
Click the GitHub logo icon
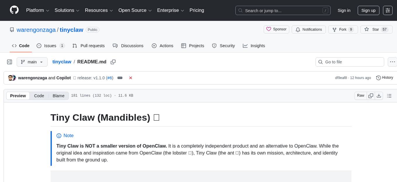(14, 10)
